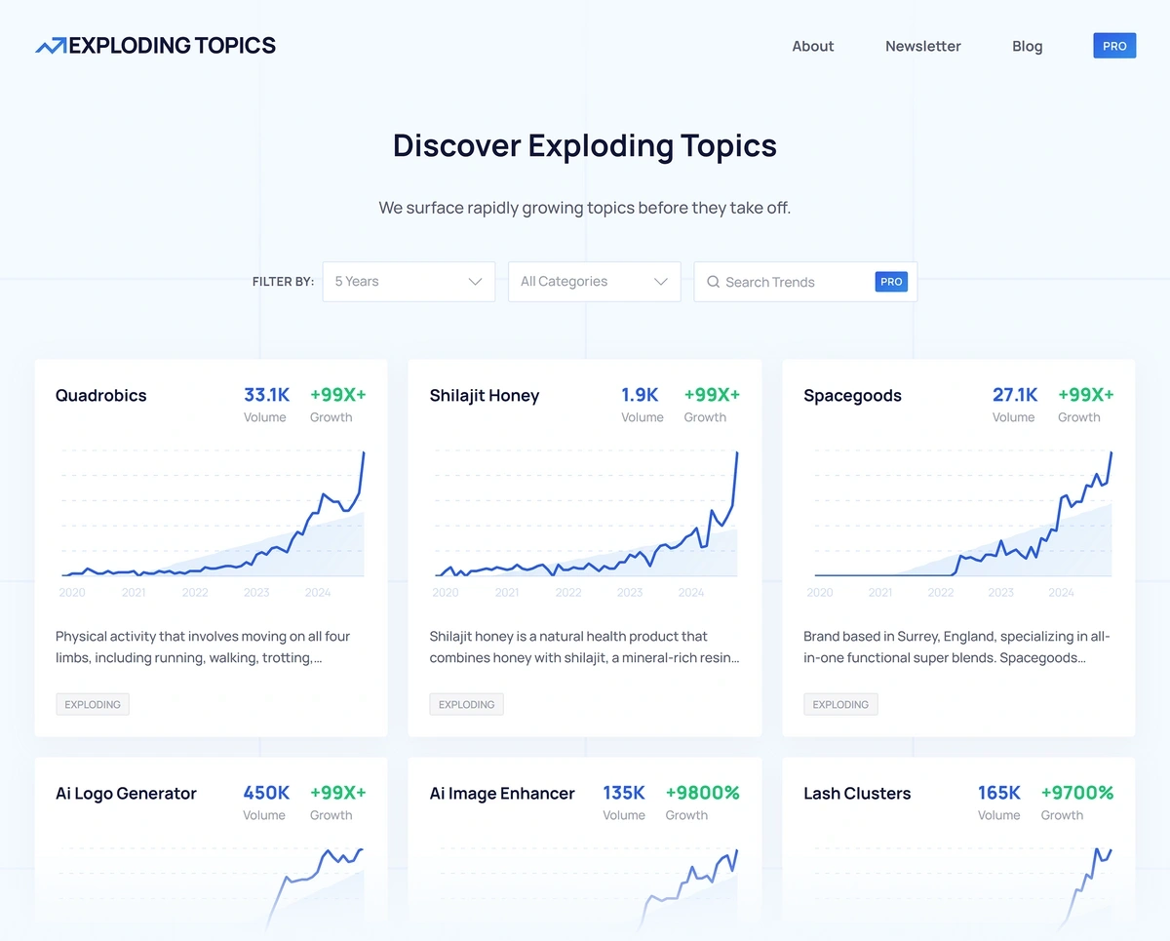
Task: Click the 33.1K volume value on Quadrobics
Action: (266, 395)
